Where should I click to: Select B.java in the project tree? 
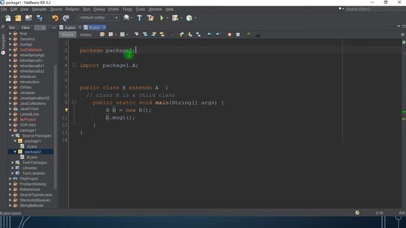coord(32,157)
